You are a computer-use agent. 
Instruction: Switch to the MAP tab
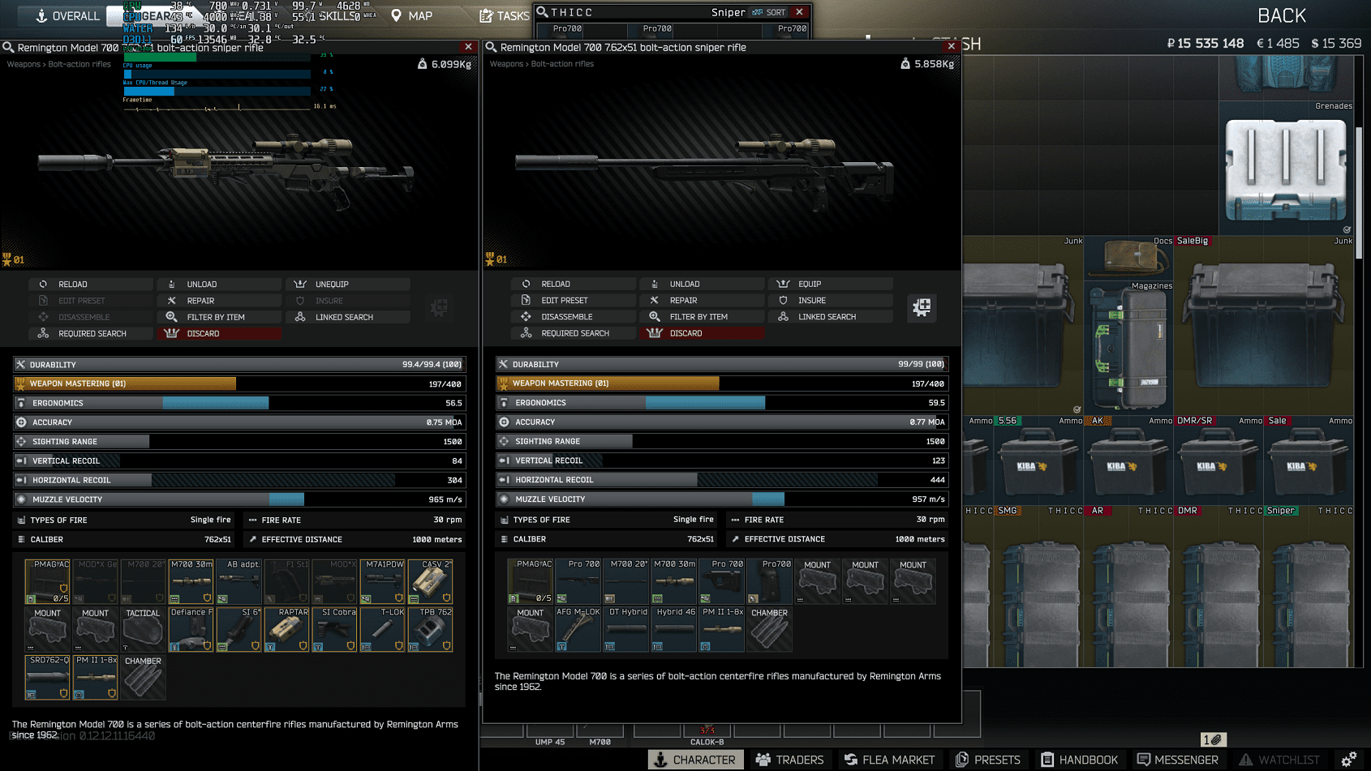point(411,15)
